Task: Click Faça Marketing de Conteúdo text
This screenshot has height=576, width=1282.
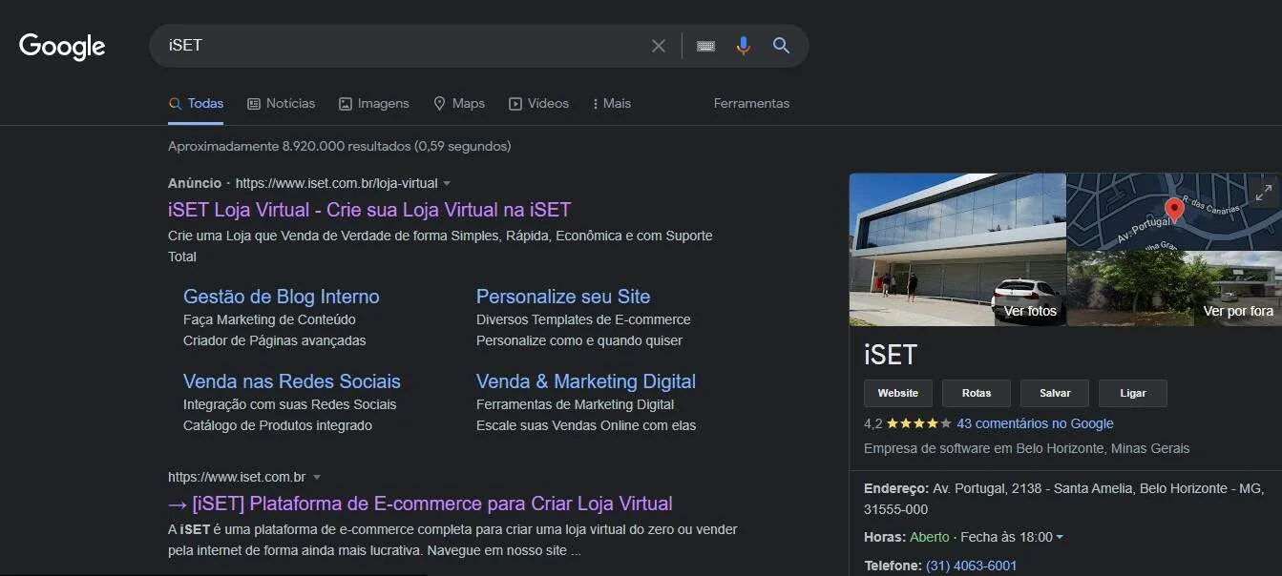Action: click(x=269, y=319)
